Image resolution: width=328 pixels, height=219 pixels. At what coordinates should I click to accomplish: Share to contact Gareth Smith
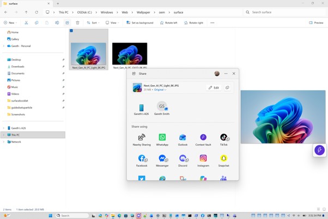point(162,109)
